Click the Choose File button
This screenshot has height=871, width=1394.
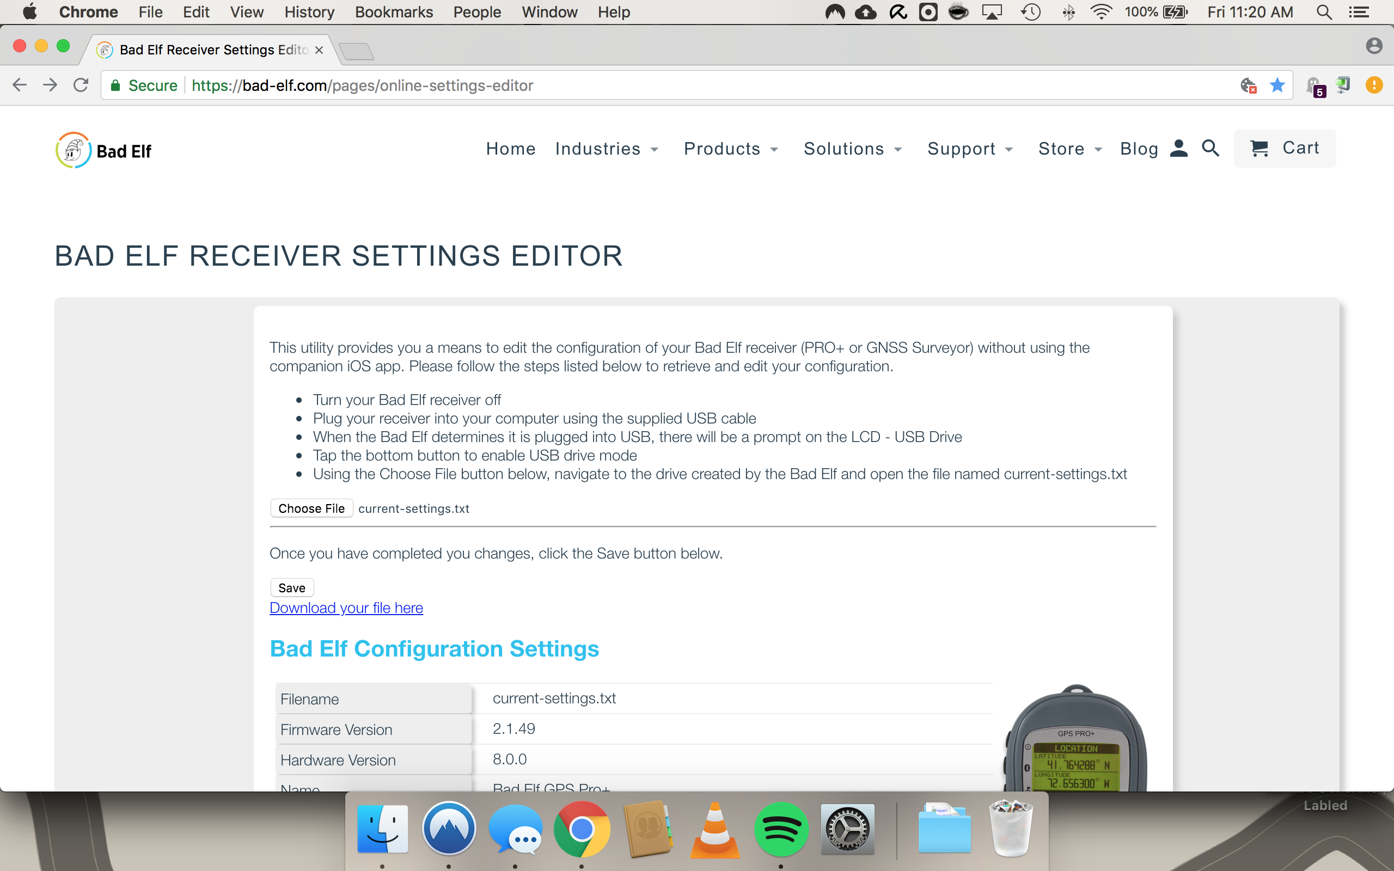[311, 508]
